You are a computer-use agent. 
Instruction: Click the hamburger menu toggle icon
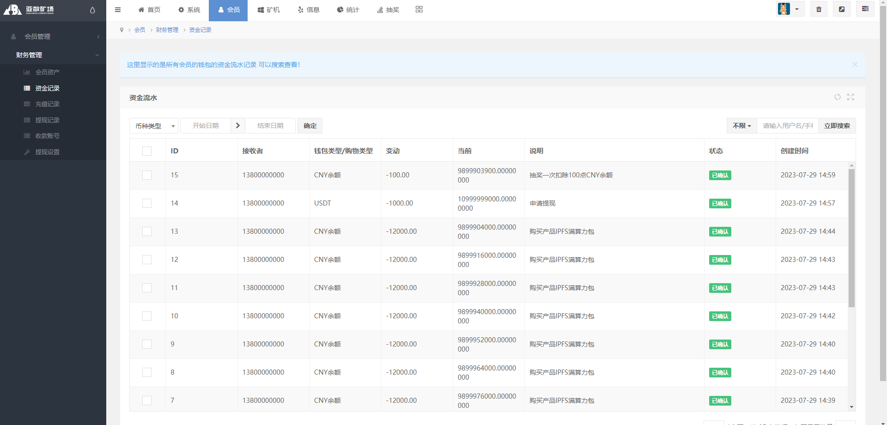click(118, 10)
